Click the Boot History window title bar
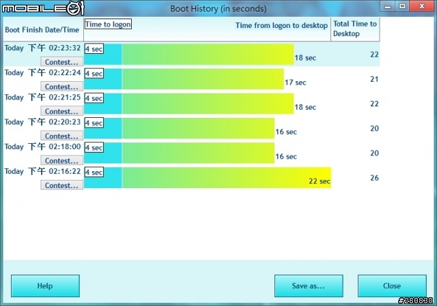The height and width of the screenshot is (306, 437). point(218,9)
